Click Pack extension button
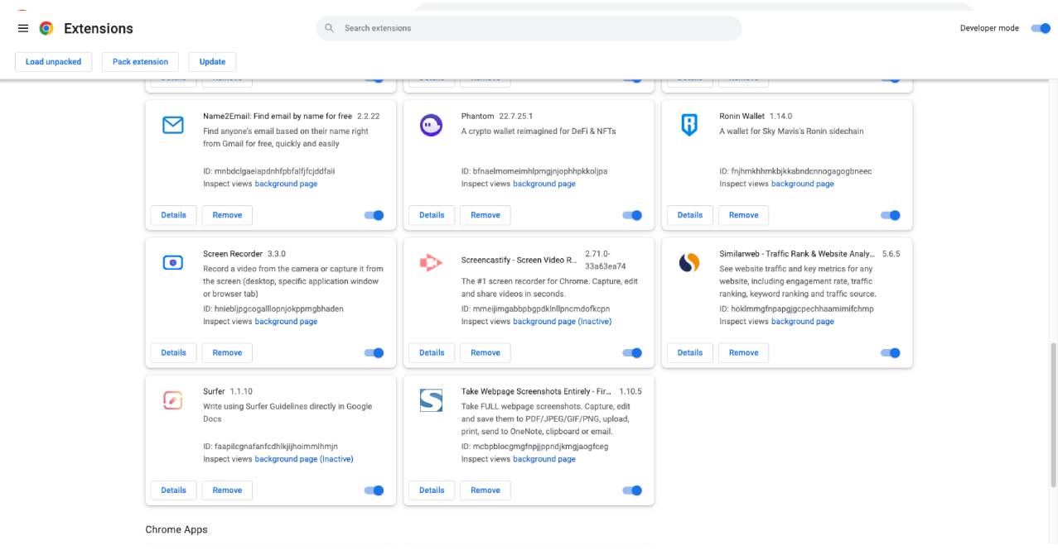The height and width of the screenshot is (555, 1058). click(140, 62)
